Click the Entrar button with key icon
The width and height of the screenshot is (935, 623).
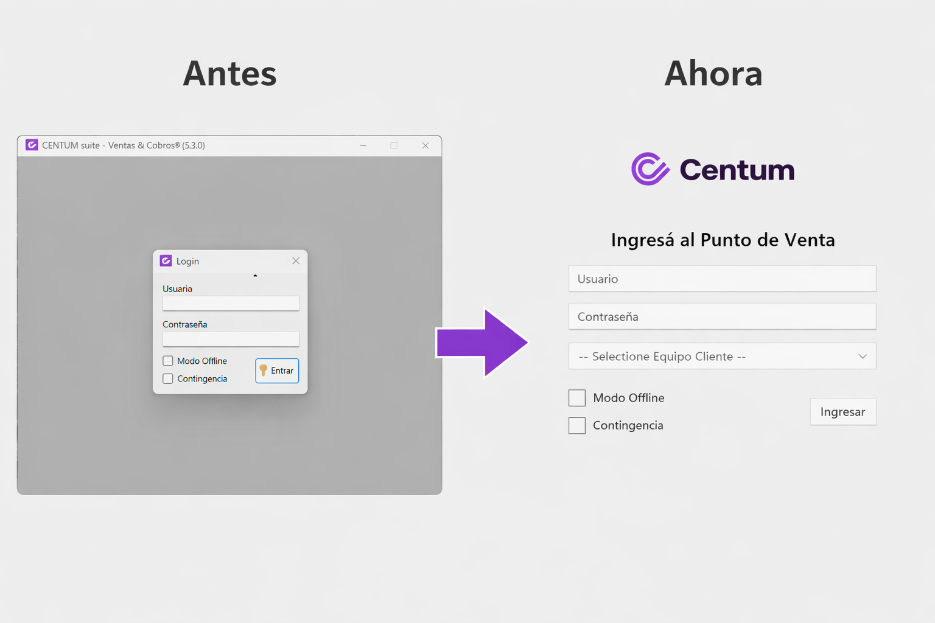[277, 371]
